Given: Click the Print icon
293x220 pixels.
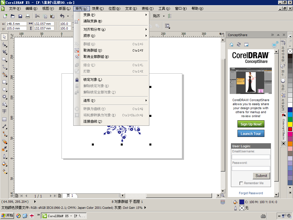Looking at the screenshot, I should (28, 16).
